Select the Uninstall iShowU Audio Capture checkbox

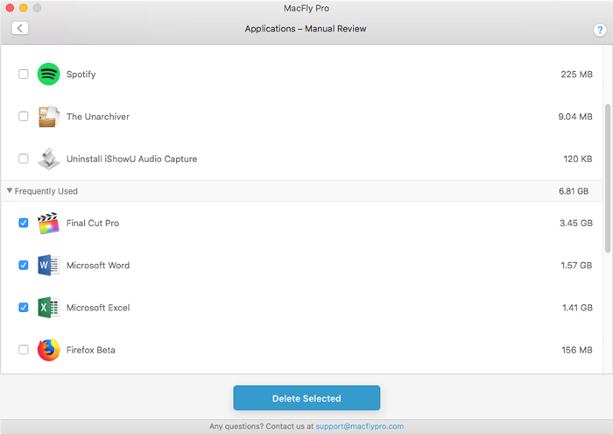pyautogui.click(x=24, y=159)
